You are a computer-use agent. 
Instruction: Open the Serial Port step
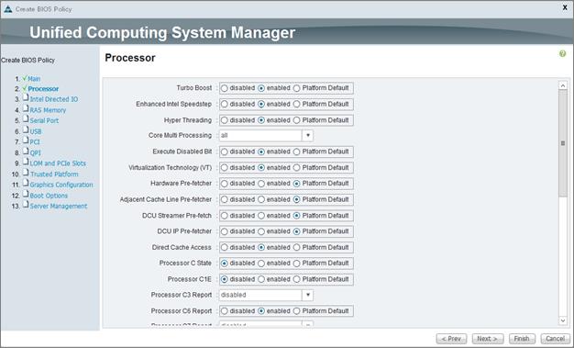click(x=44, y=120)
